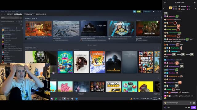Select Accounting+ in the game list
197x110 pixels.
6,44
